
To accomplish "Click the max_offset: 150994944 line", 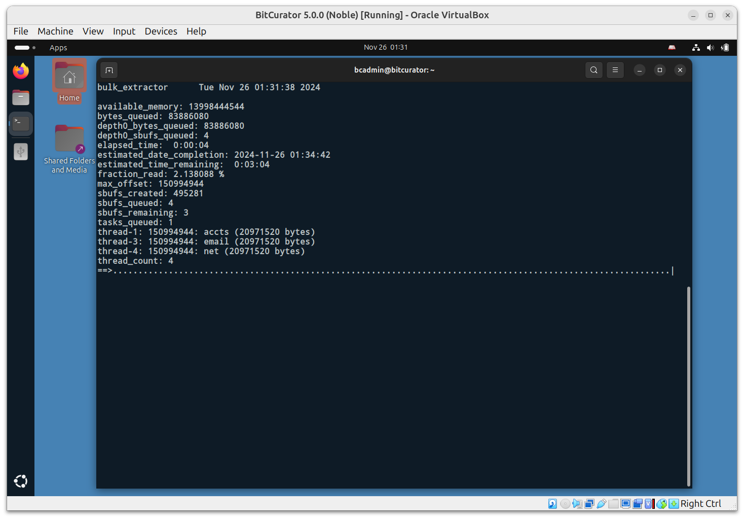I will tap(151, 184).
